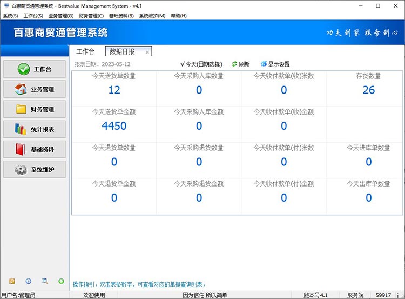Click the 版本号4.1 status entry
This screenshot has height=299, width=405.
[315, 295]
